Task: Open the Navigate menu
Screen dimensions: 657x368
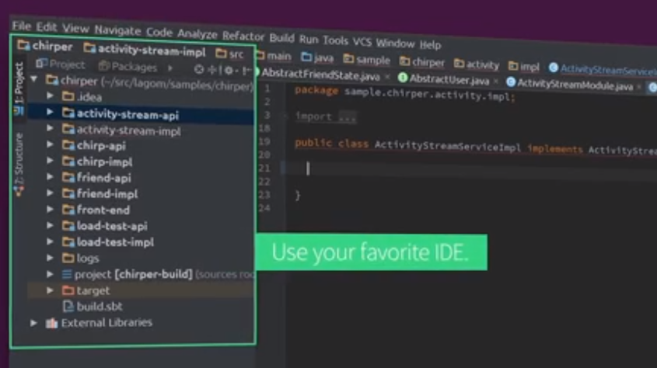Action: coord(117,30)
